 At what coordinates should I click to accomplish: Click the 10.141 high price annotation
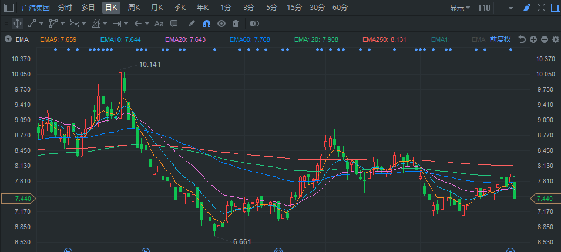click(x=150, y=65)
